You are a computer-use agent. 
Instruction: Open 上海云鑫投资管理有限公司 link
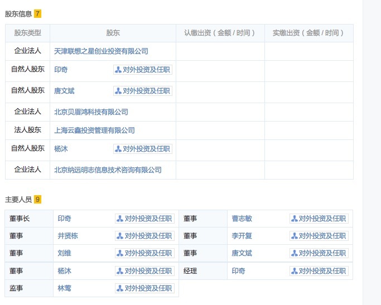tap(94, 130)
